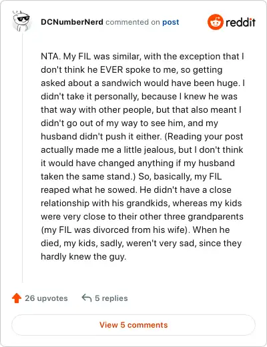The width and height of the screenshot is (267, 347).
Task: Click the capitalized word "EVER" in the comment
Action: point(111,69)
